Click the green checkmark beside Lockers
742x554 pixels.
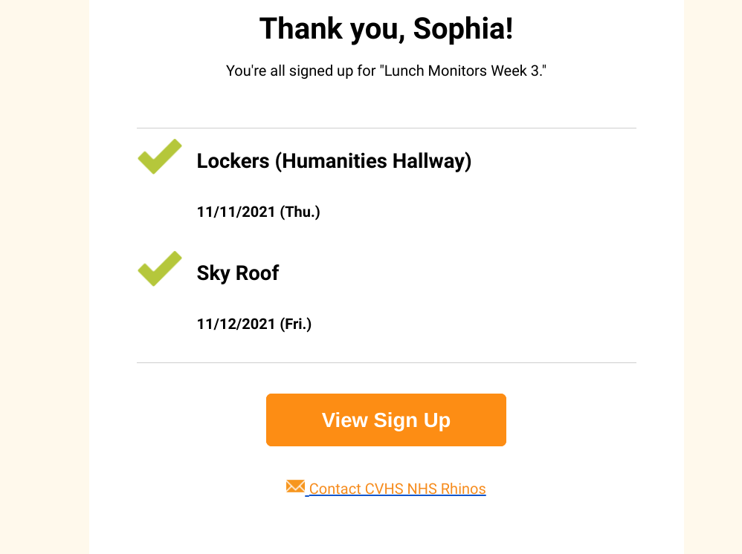coord(160,157)
